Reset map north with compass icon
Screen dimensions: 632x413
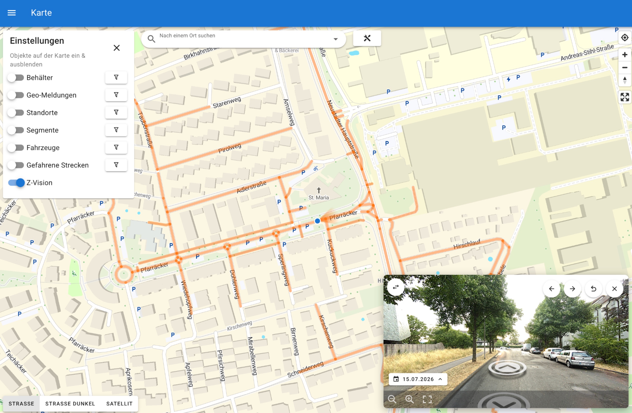pos(625,80)
